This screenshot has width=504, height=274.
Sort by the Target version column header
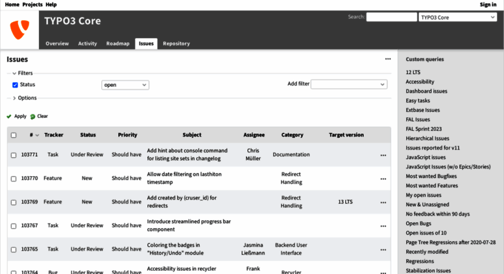click(346, 135)
